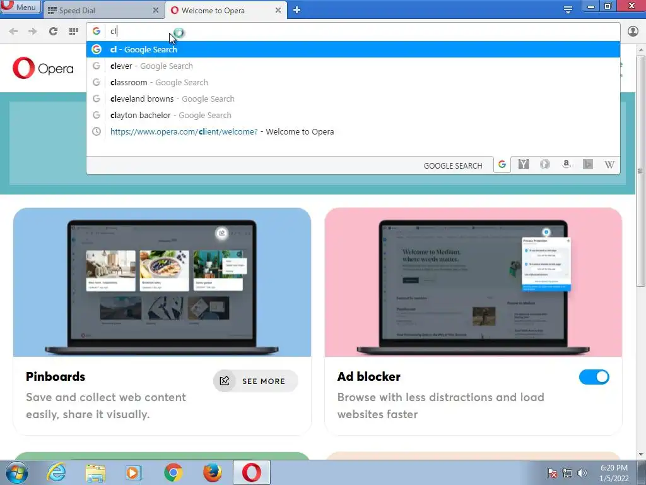This screenshot has height=485, width=646.
Task: Switch to the Speed Dial tab
Action: (x=103, y=10)
